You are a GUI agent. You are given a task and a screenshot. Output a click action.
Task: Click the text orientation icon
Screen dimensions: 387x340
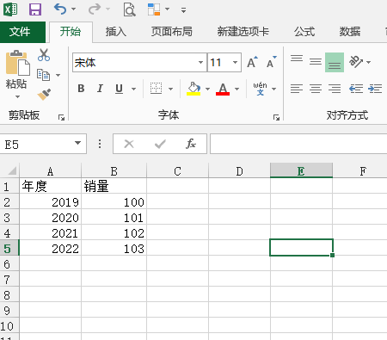[355, 61]
